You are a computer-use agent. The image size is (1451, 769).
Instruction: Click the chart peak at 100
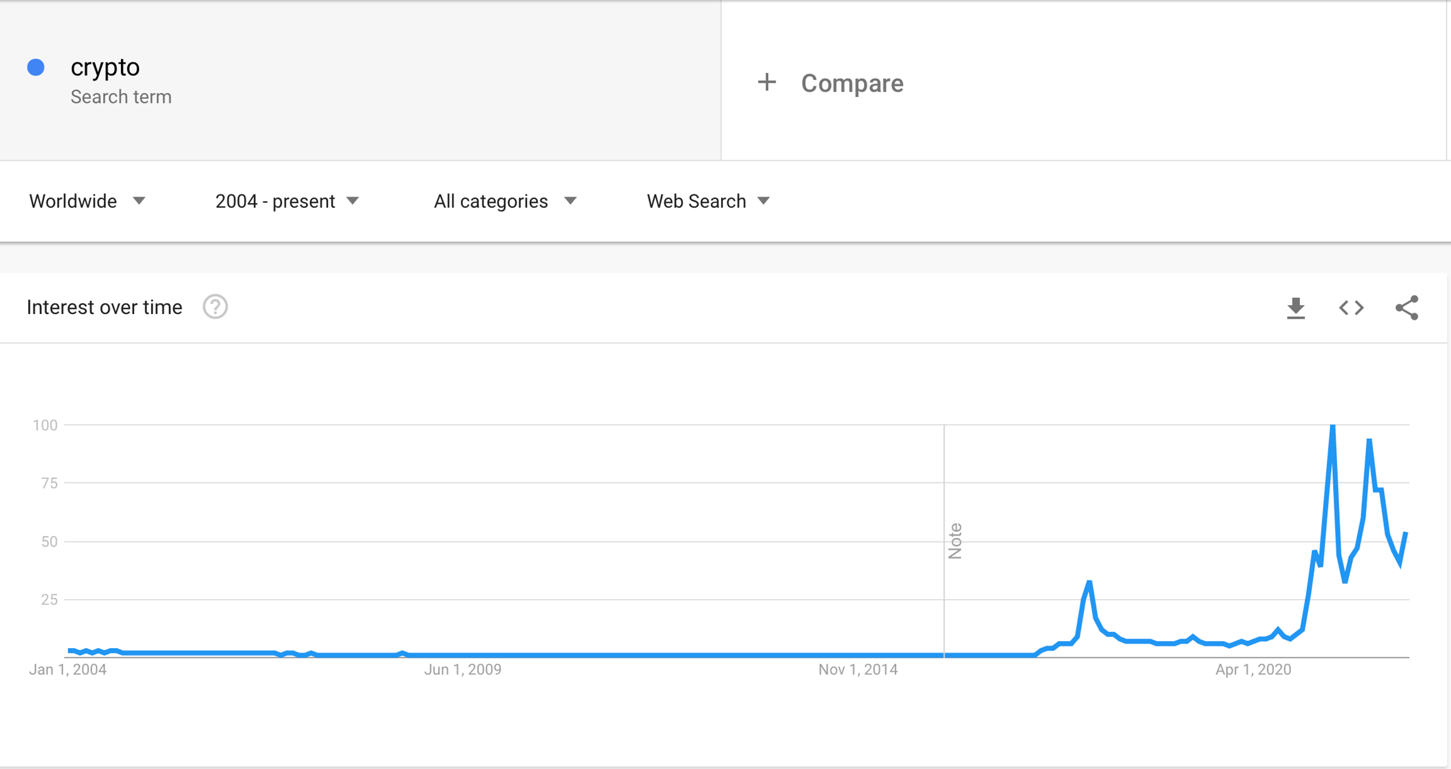(1332, 427)
